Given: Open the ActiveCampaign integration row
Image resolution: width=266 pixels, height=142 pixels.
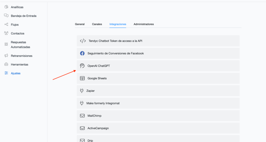Looking at the screenshot, I should tap(158, 128).
